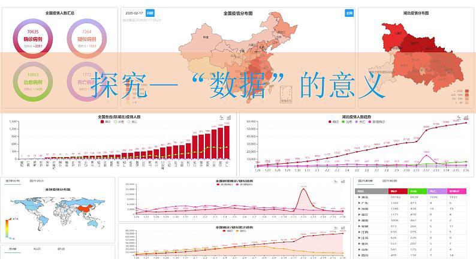Click the 回溯 button beside the date
This screenshot has width=476, height=268.
150,12
